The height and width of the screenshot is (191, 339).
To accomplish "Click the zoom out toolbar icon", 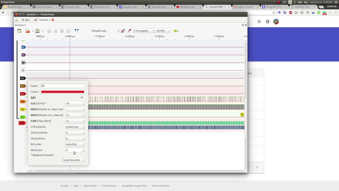I will (55, 31).
